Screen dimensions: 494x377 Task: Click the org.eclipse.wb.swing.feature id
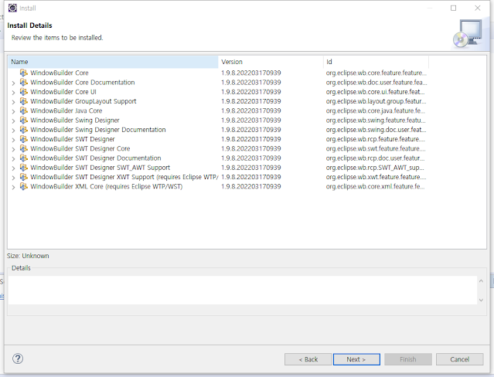point(376,120)
